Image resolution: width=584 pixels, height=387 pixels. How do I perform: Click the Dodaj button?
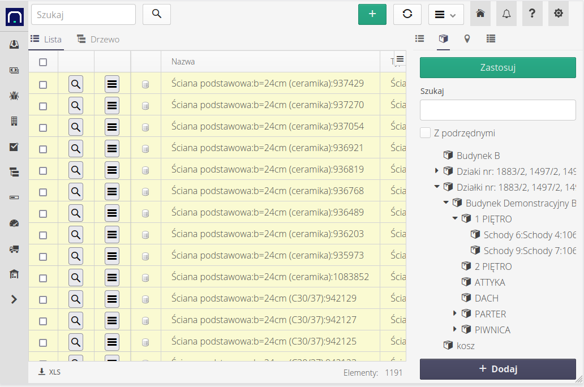coord(497,369)
